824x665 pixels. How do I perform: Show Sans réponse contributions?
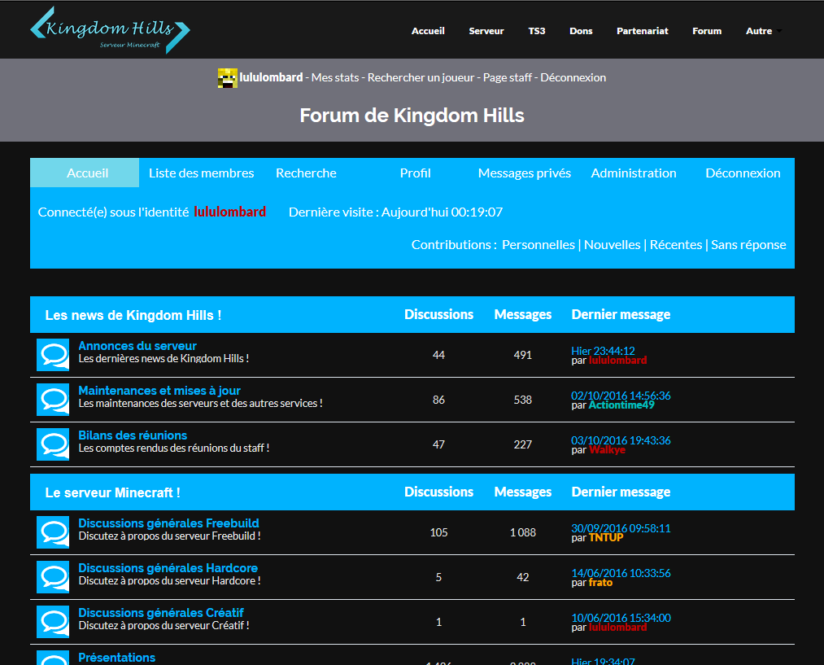[x=748, y=244]
